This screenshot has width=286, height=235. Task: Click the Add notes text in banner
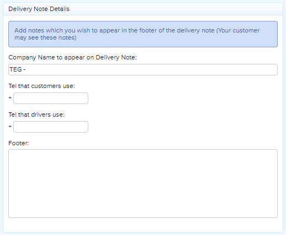(x=29, y=30)
